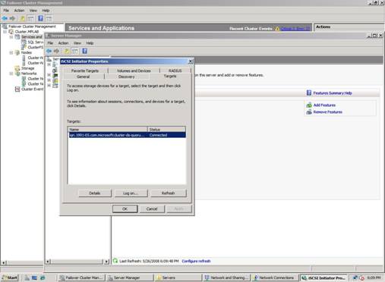Screen dimensions: 385x282
Task: Open View menu in Server Manager window
Action: coord(77,43)
